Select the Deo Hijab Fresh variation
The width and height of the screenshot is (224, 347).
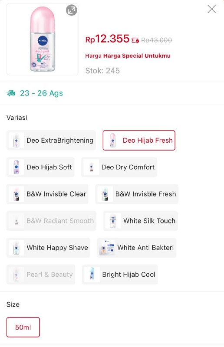click(139, 140)
